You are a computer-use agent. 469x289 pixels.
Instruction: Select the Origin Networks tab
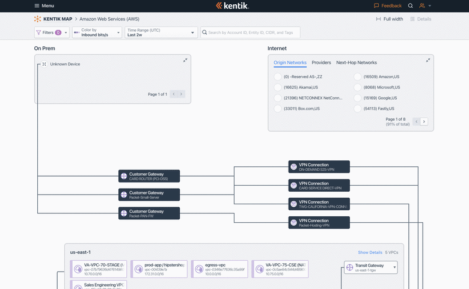pyautogui.click(x=290, y=62)
